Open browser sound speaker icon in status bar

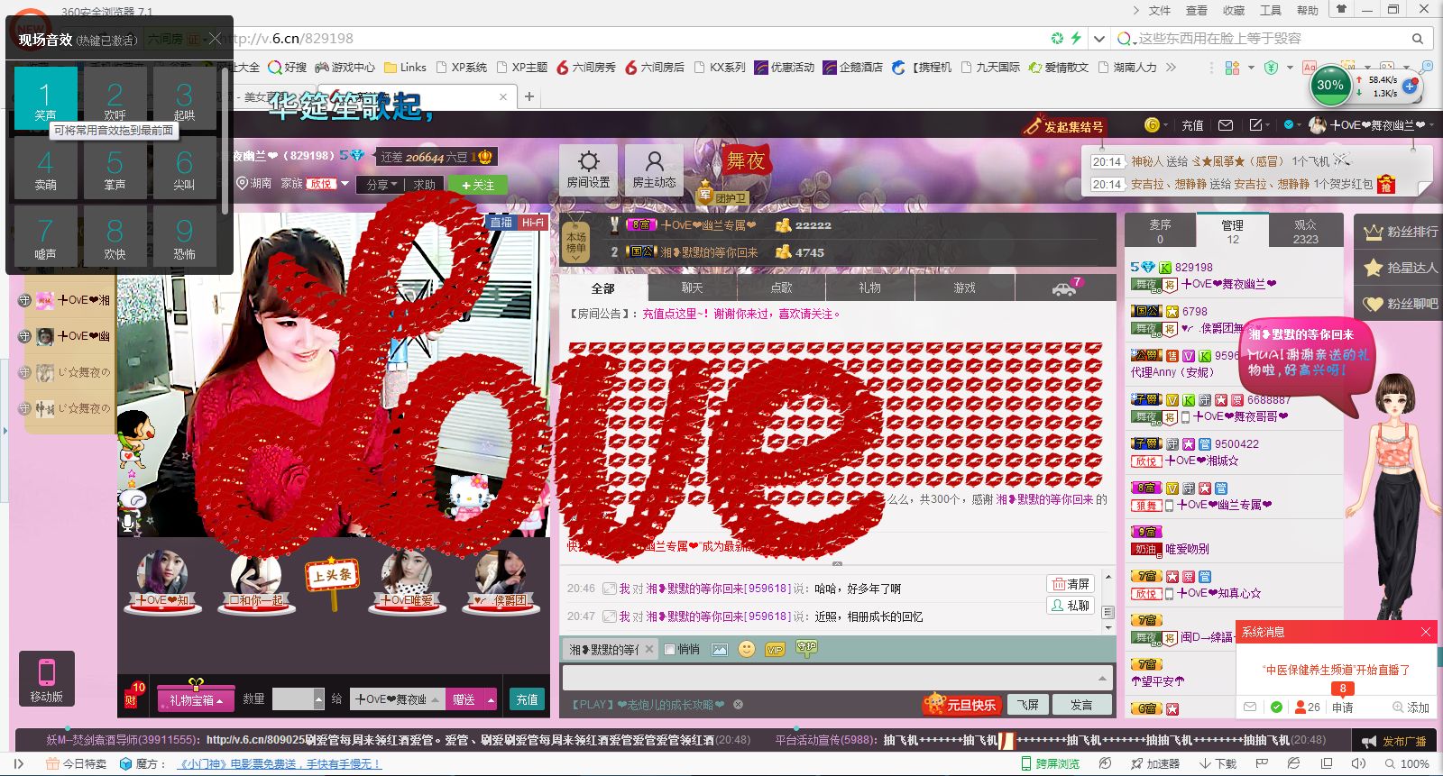click(1359, 763)
